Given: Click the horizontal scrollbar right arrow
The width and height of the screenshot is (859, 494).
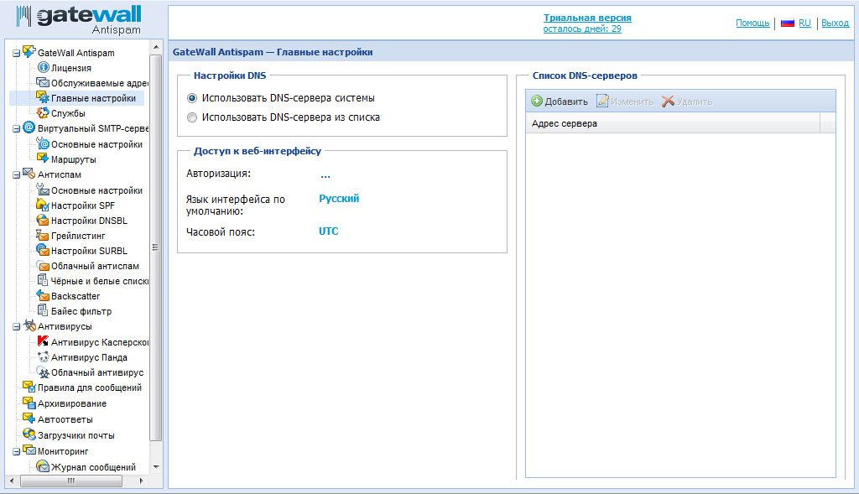Looking at the screenshot, I should (x=141, y=481).
